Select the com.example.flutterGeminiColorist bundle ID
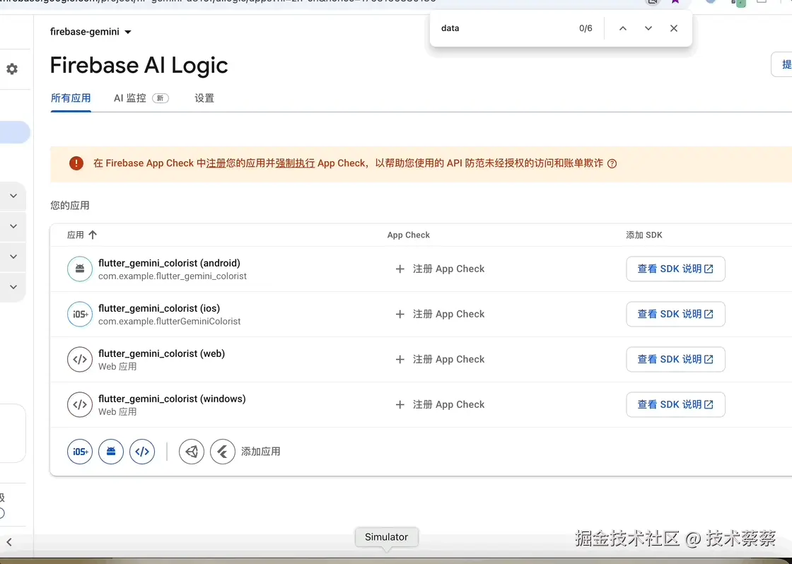The height and width of the screenshot is (564, 792). (x=170, y=322)
